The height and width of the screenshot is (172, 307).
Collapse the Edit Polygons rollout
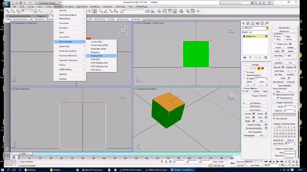[x=255, y=107]
